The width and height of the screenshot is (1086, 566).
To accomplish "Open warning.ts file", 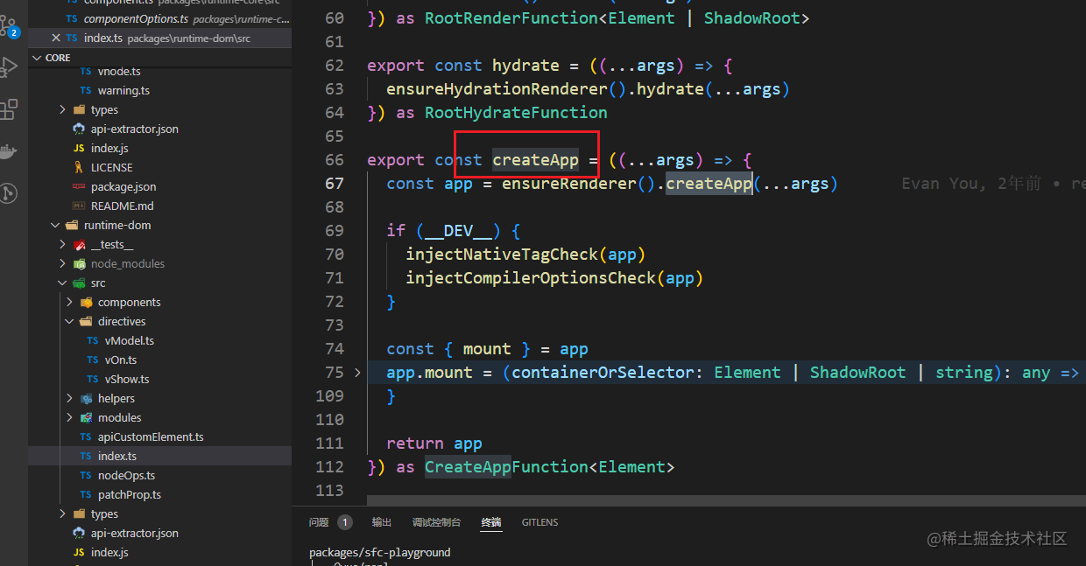I will click(123, 91).
